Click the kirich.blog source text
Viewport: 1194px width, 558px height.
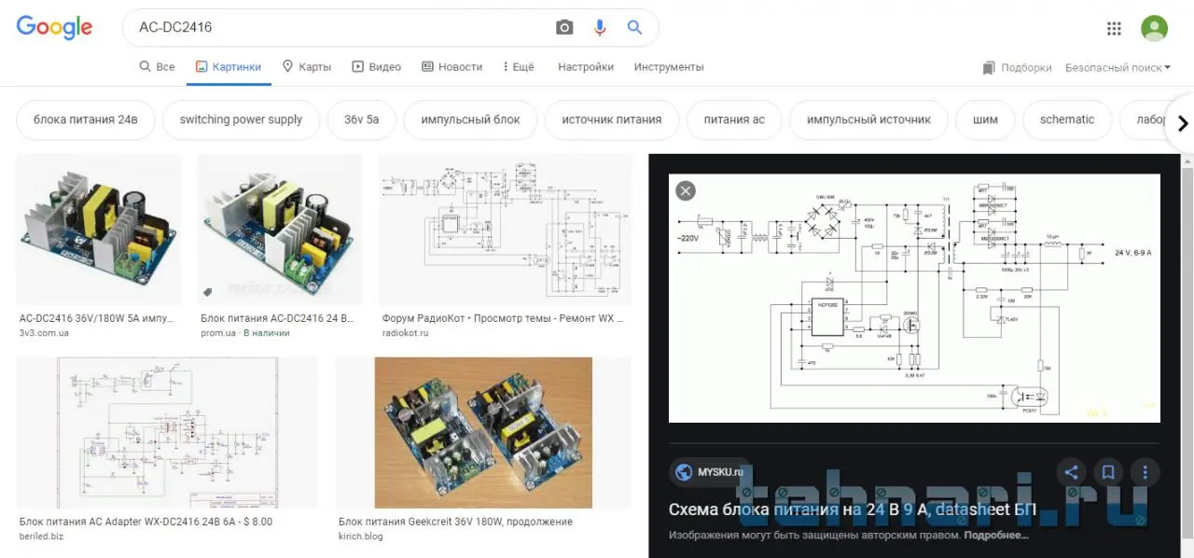pyautogui.click(x=360, y=536)
